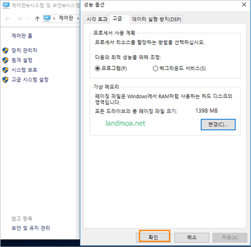Click the back arrow navigation icon
The height and width of the screenshot is (247, 251).
(8, 19)
